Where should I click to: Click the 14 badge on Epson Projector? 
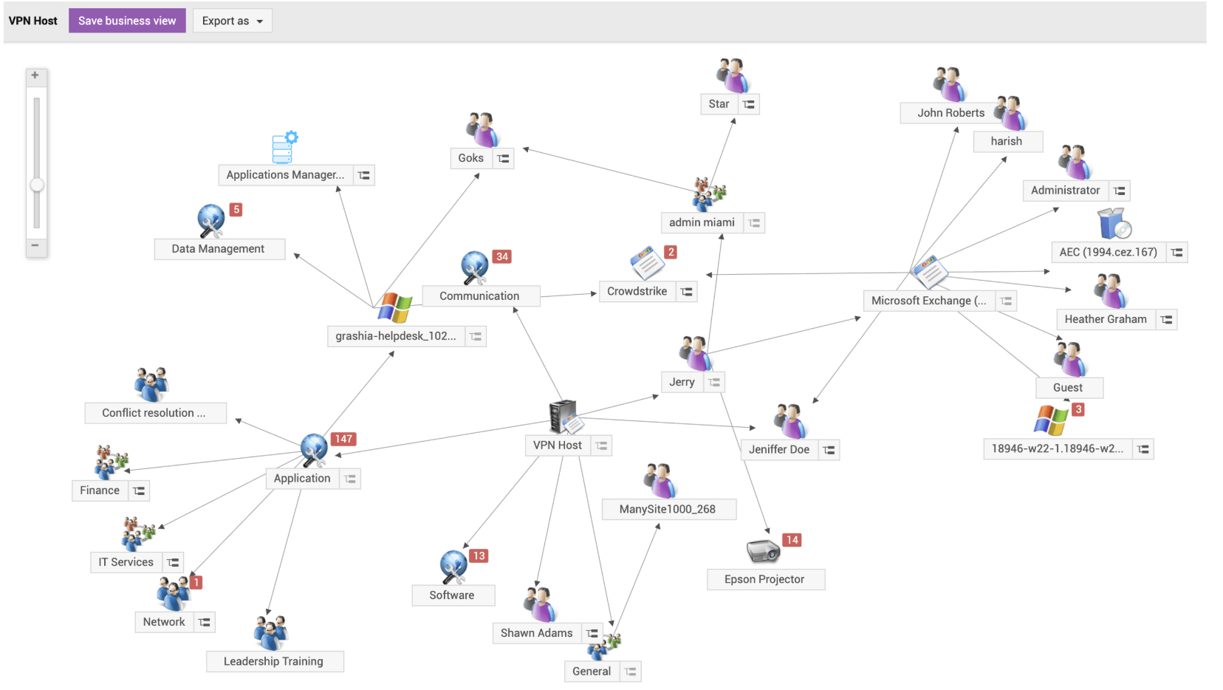792,540
